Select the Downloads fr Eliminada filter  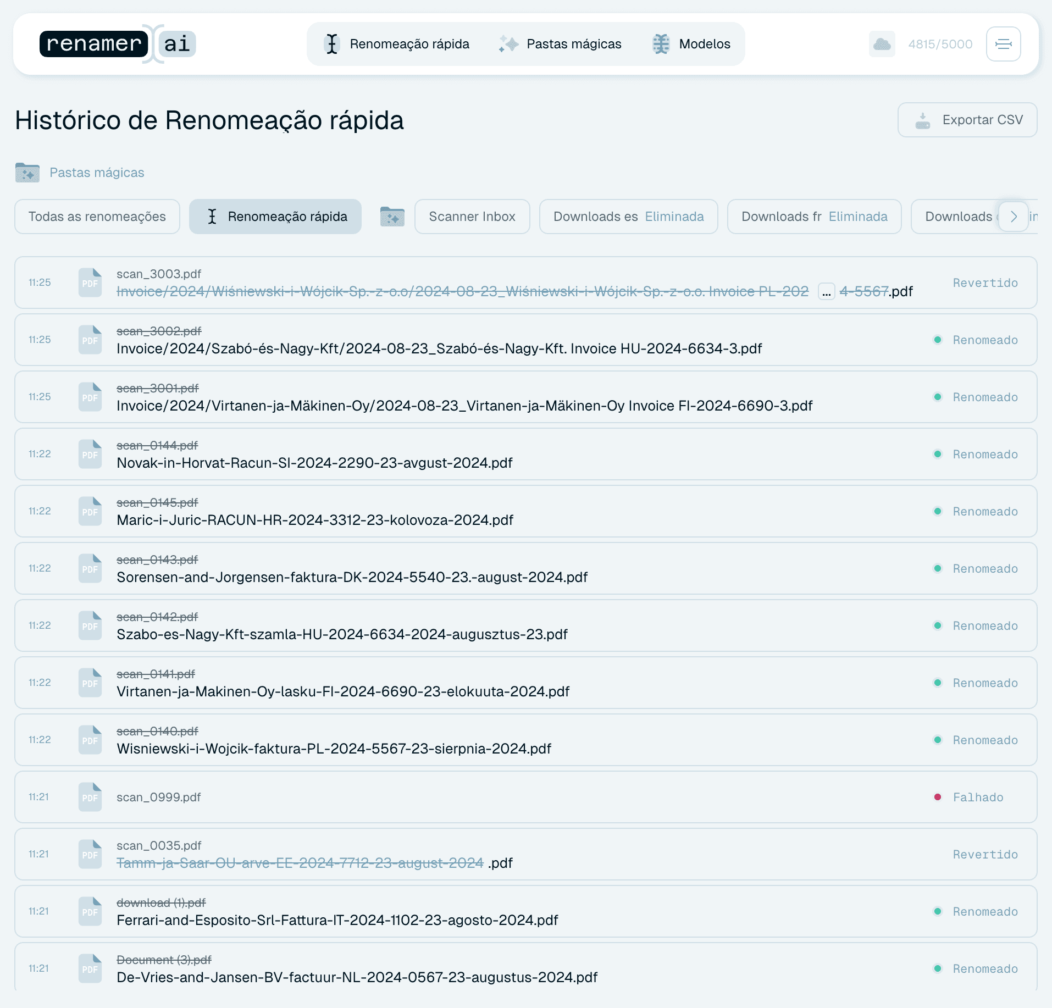tap(814, 217)
